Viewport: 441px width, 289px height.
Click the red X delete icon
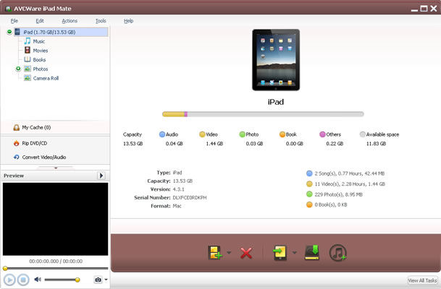click(246, 253)
